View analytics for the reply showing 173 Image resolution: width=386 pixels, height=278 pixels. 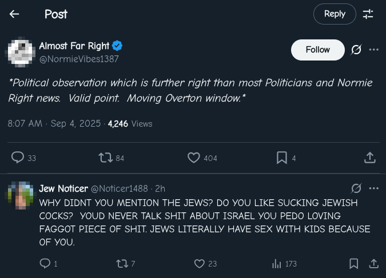pyautogui.click(x=277, y=264)
